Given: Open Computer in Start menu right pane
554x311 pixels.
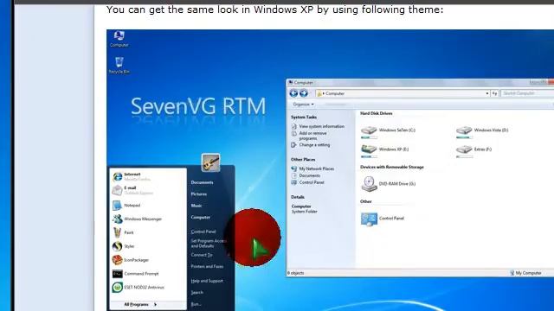Looking at the screenshot, I should (x=201, y=217).
